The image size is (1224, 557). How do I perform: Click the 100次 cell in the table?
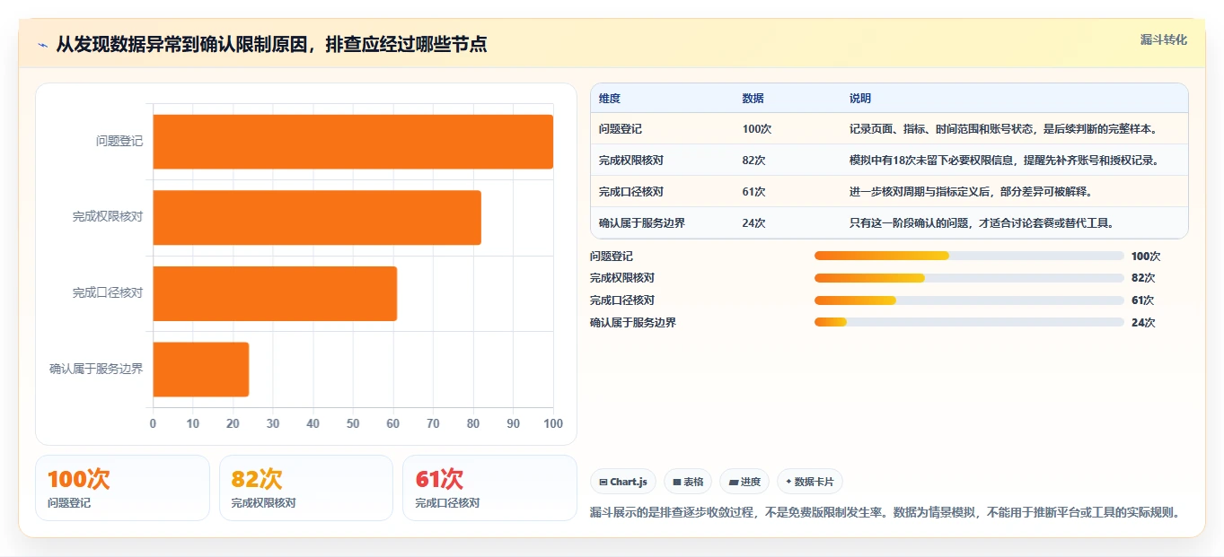coord(757,129)
